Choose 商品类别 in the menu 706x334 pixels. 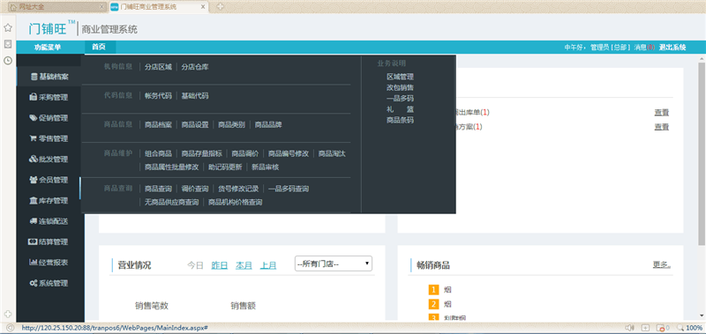(231, 124)
